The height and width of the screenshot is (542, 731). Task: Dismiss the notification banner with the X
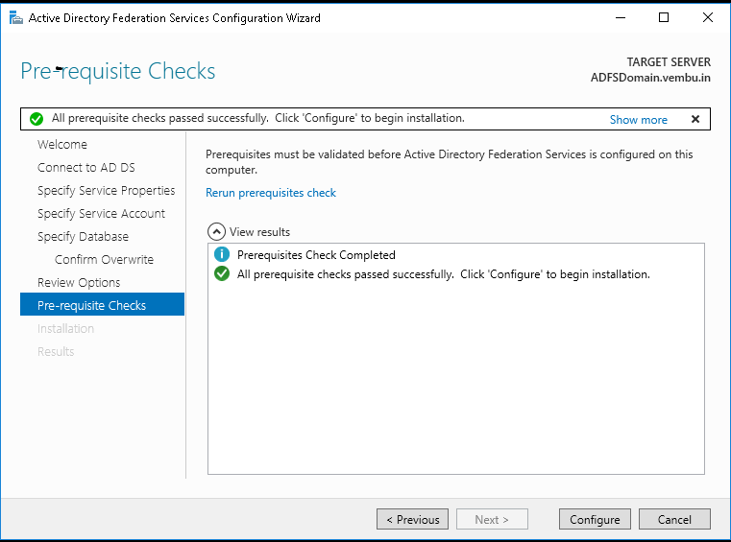[x=695, y=119]
